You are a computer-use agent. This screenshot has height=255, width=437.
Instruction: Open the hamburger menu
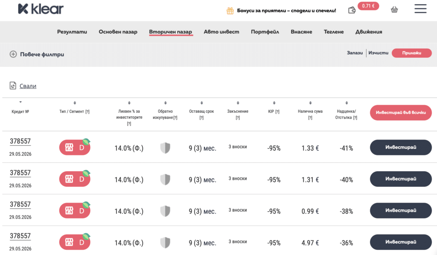(x=420, y=9)
